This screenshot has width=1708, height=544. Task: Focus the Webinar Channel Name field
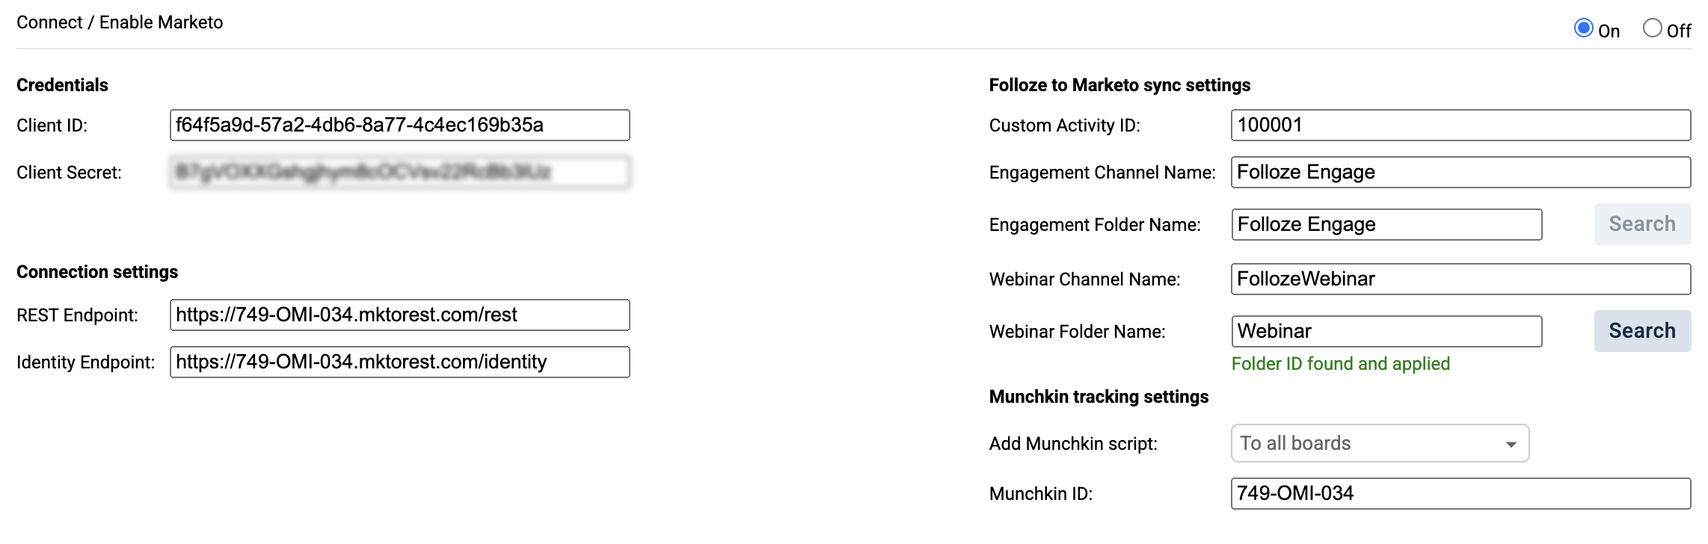pos(1460,279)
